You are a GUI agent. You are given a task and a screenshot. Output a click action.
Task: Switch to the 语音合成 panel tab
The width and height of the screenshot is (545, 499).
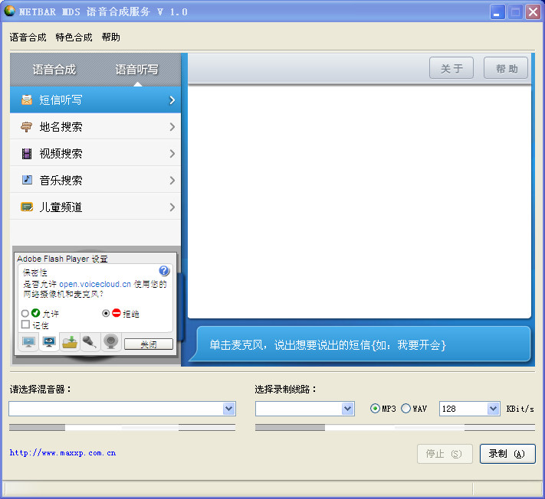click(x=54, y=70)
